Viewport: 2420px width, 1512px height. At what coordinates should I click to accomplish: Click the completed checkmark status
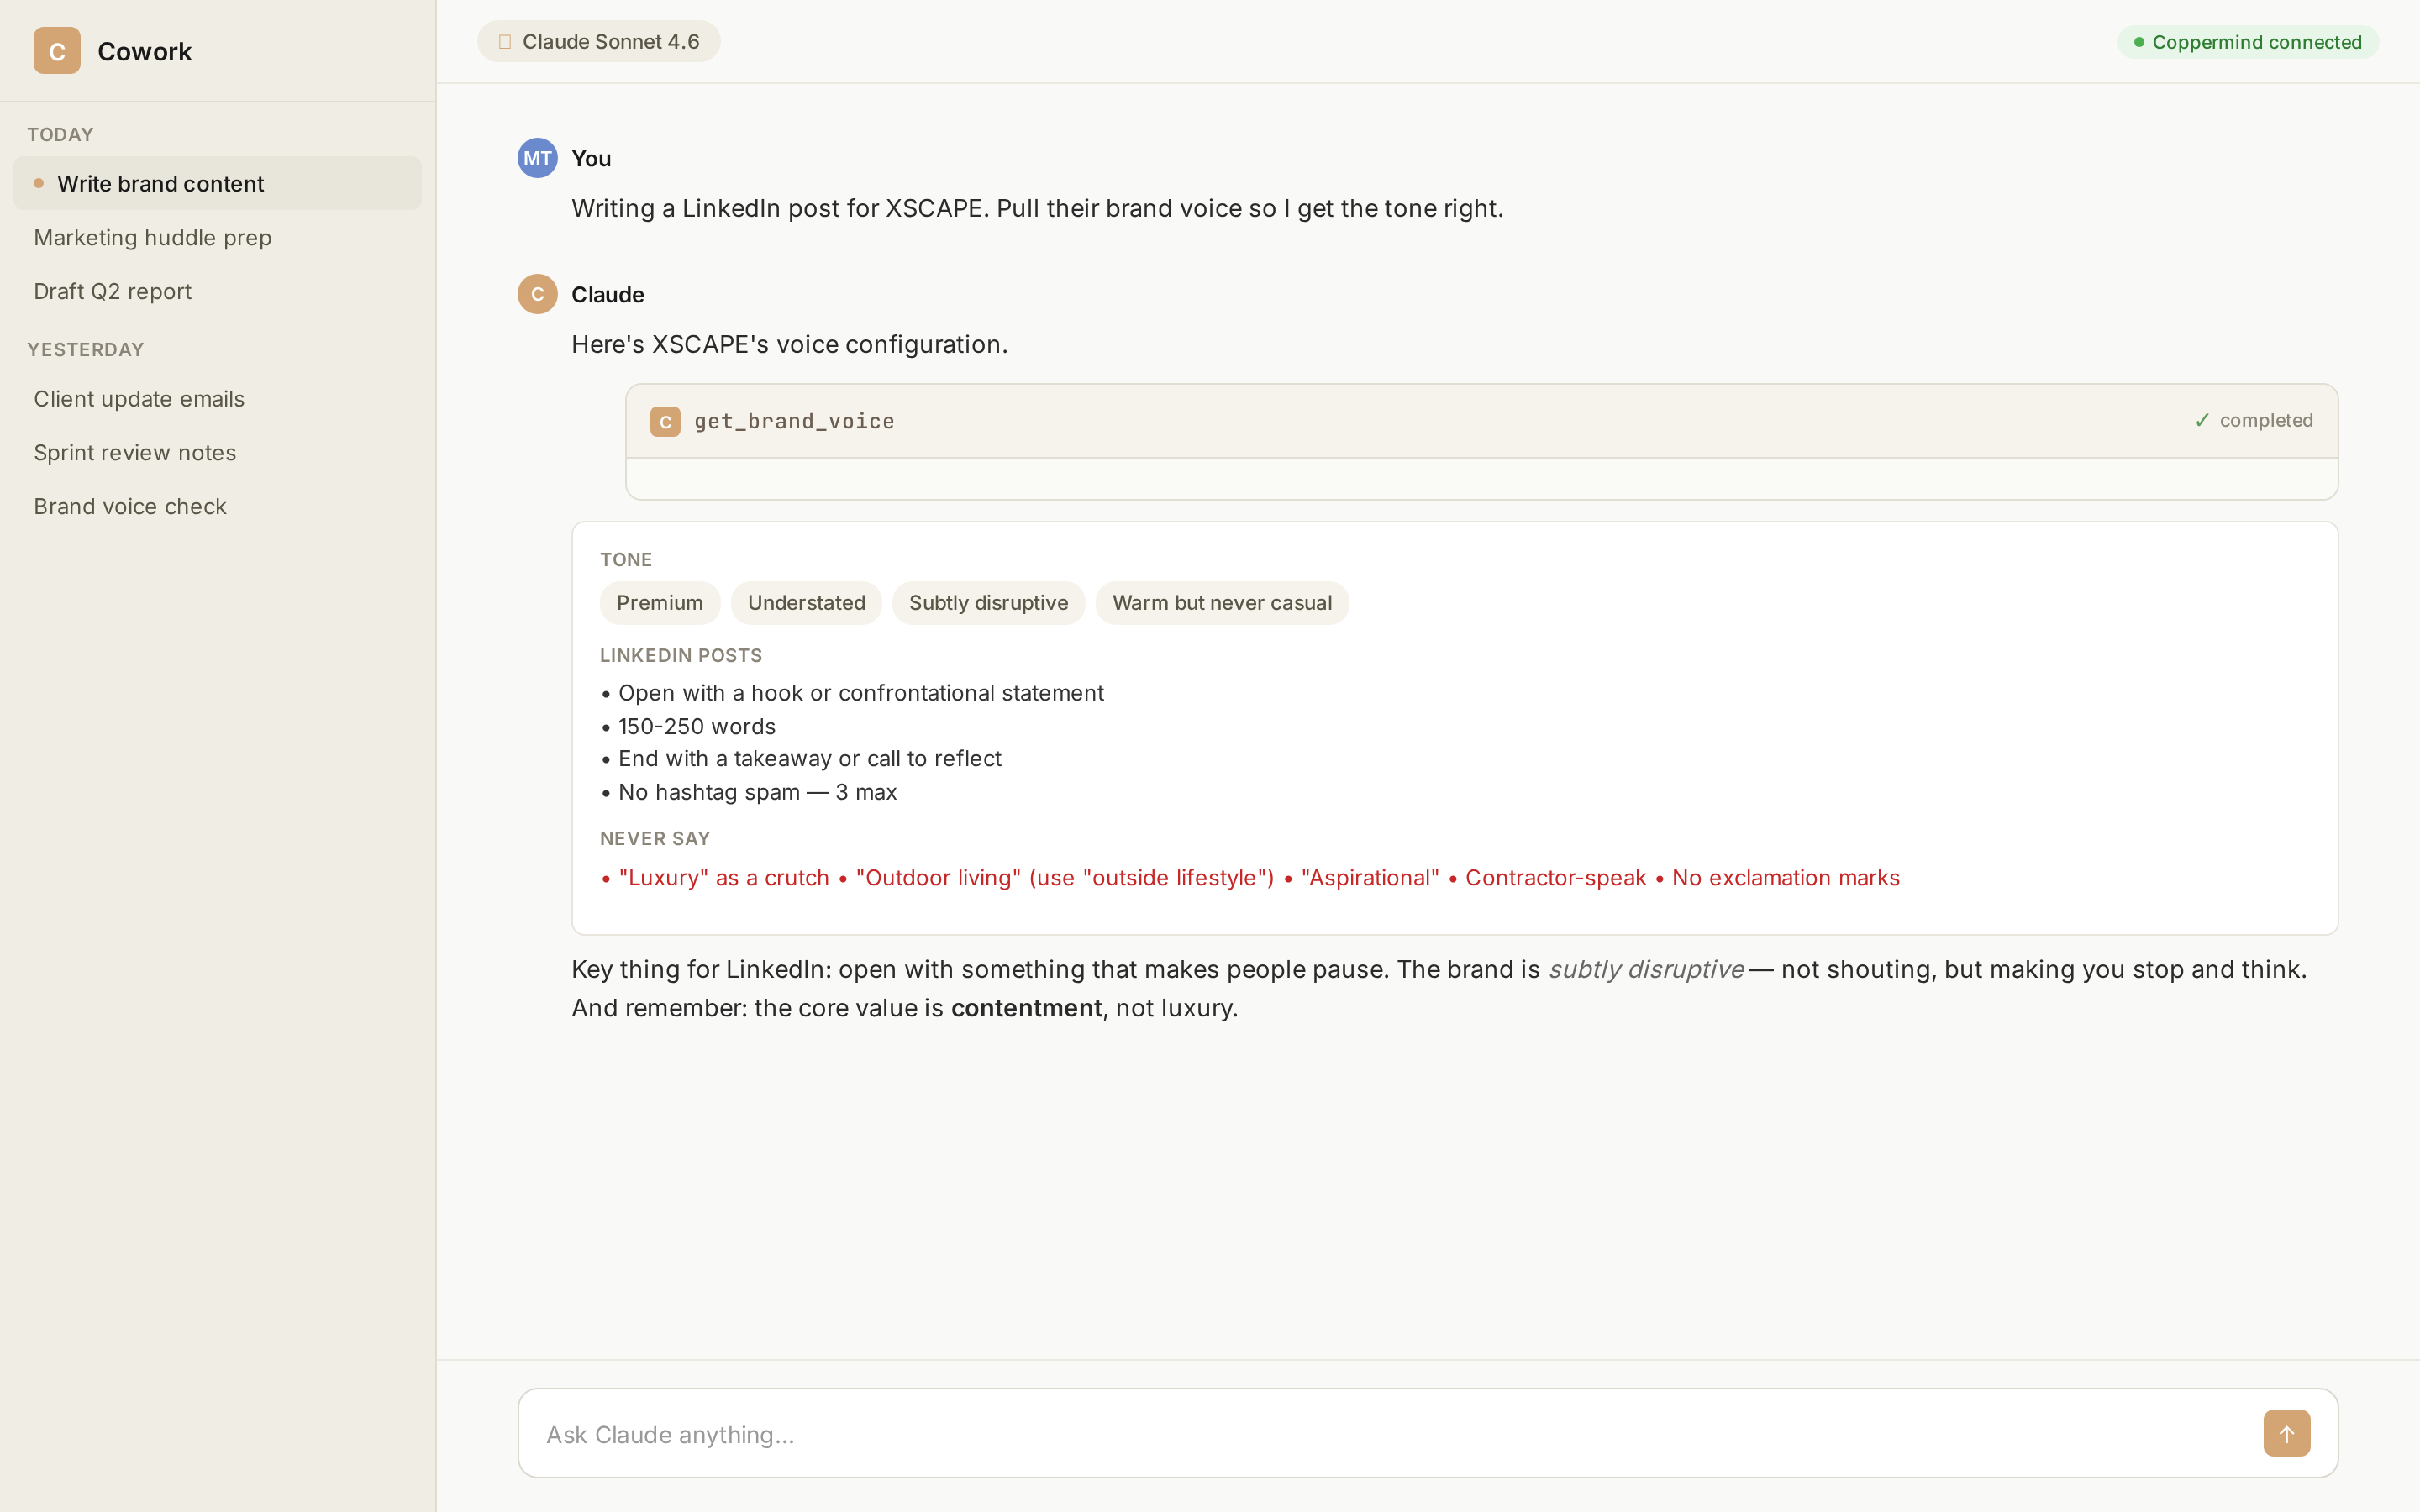point(2253,421)
